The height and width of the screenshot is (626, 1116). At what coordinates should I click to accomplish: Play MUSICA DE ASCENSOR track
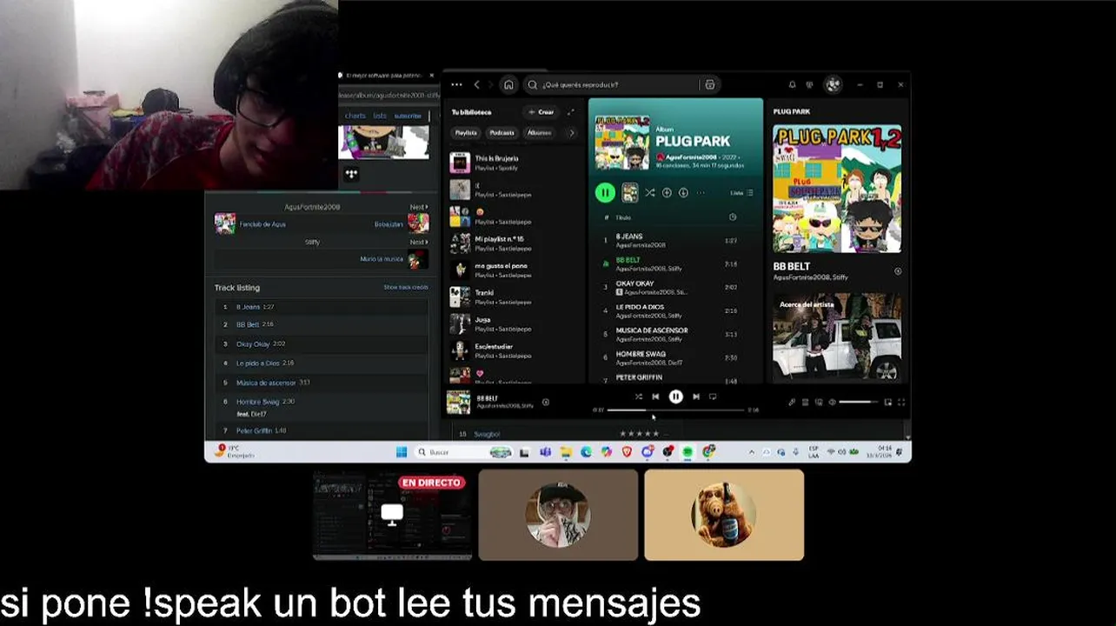click(675, 334)
